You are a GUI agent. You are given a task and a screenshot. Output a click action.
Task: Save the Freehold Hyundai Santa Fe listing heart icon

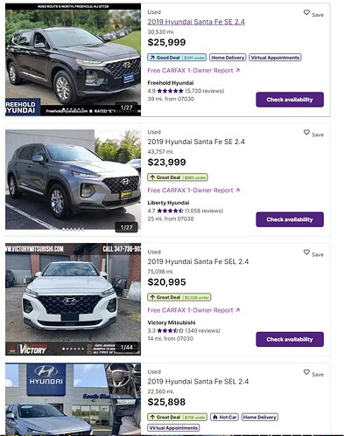(306, 12)
